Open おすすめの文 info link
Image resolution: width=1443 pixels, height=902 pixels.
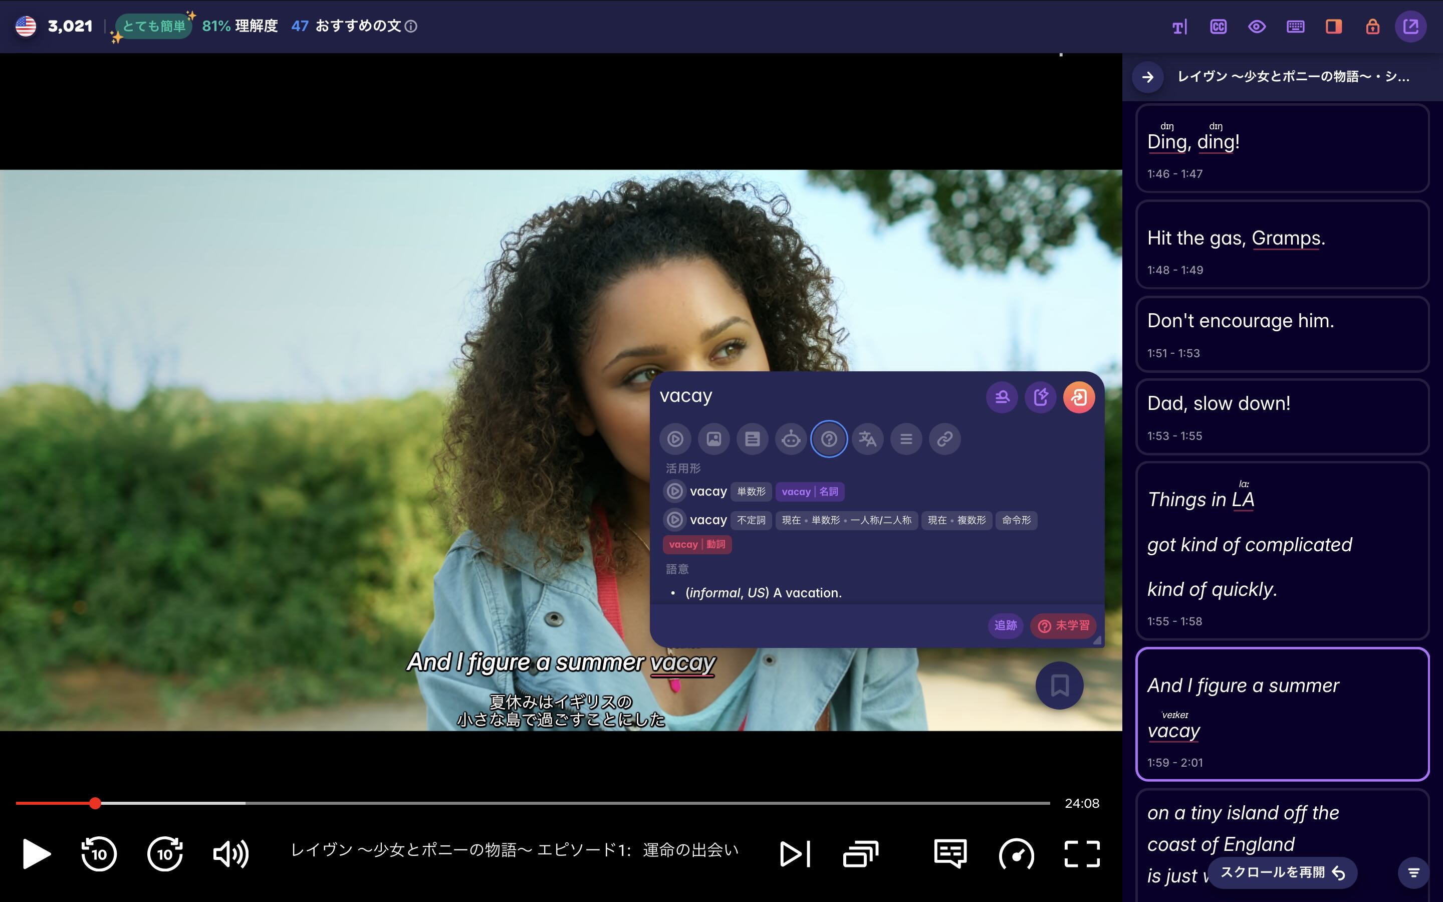[x=411, y=26]
